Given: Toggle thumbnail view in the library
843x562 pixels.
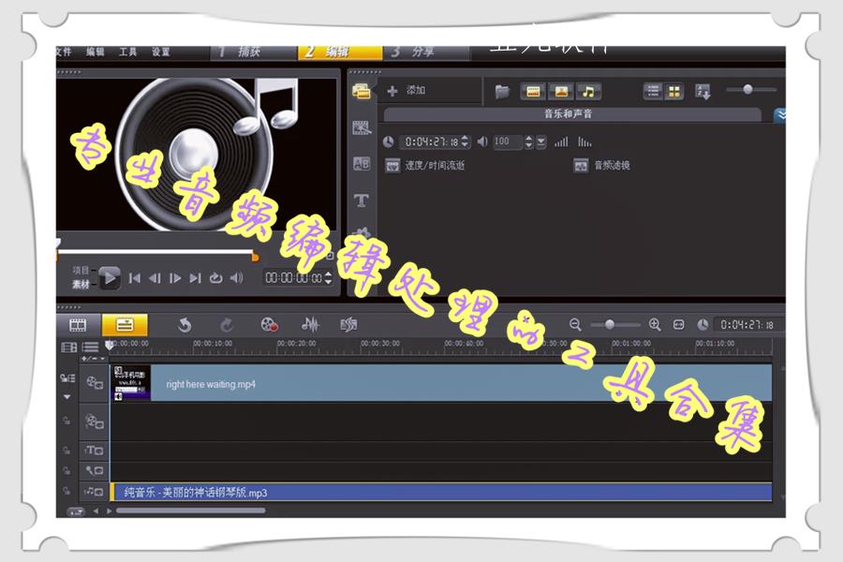Looking at the screenshot, I should pos(673,89).
